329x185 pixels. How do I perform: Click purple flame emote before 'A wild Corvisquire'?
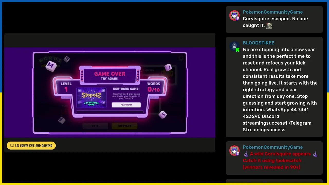tap(246, 154)
